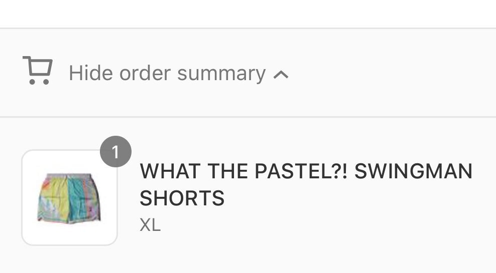Image resolution: width=496 pixels, height=273 pixels.
Task: Collapse the order summary via chevron arrow
Action: click(x=281, y=75)
